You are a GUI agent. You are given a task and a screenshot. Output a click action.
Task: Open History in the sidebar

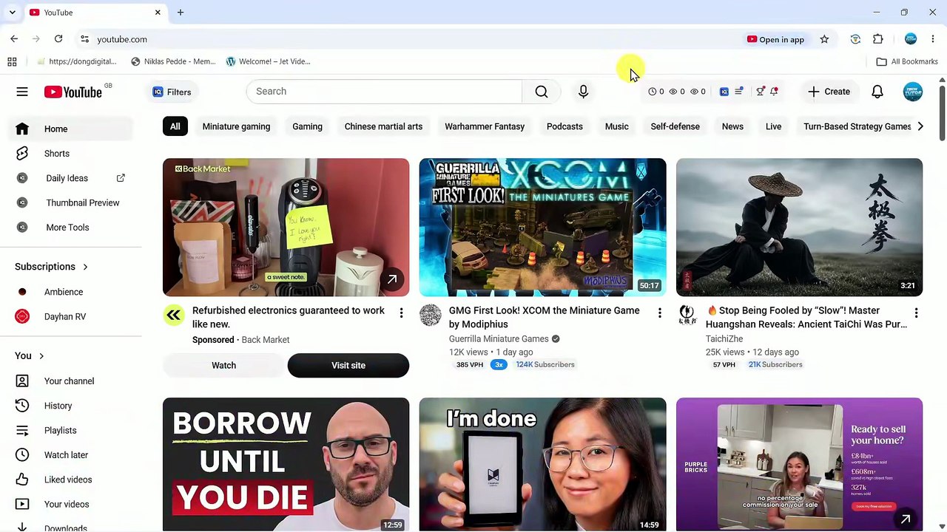pos(71,406)
